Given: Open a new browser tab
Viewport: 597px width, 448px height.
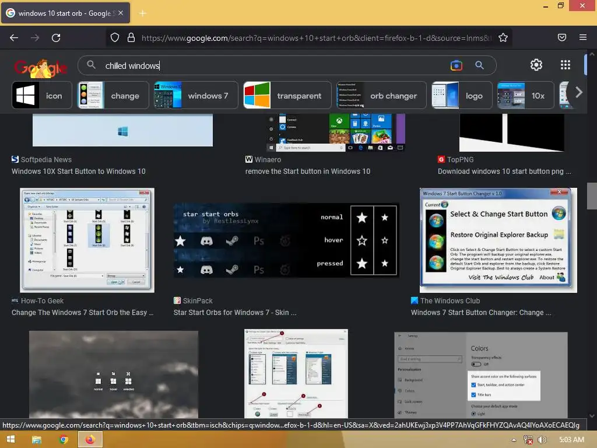Looking at the screenshot, I should pos(142,13).
